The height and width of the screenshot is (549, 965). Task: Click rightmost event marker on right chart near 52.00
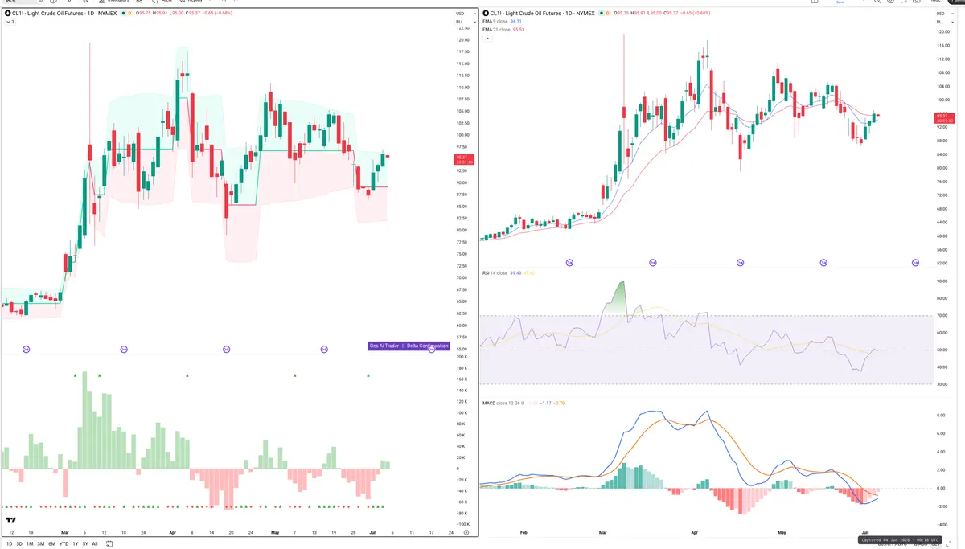(x=915, y=263)
